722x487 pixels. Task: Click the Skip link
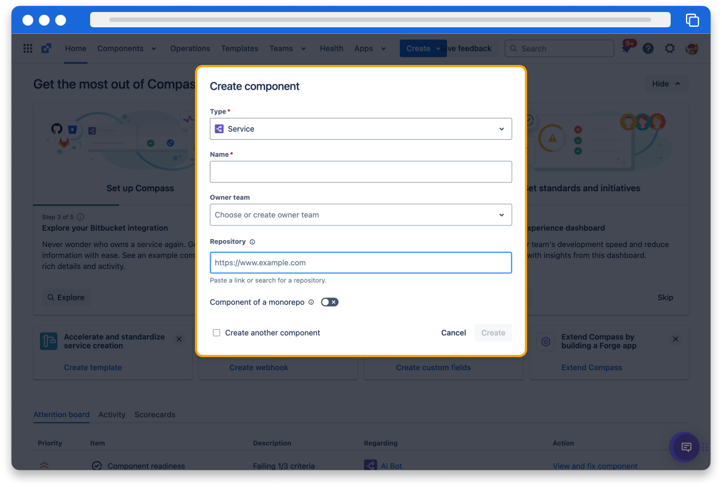click(665, 298)
